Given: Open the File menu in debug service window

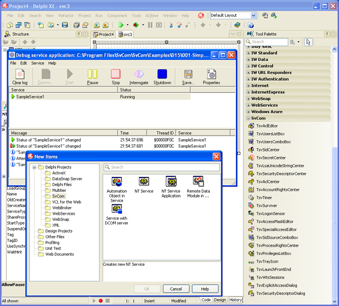Looking at the screenshot, I should pos(13,63).
